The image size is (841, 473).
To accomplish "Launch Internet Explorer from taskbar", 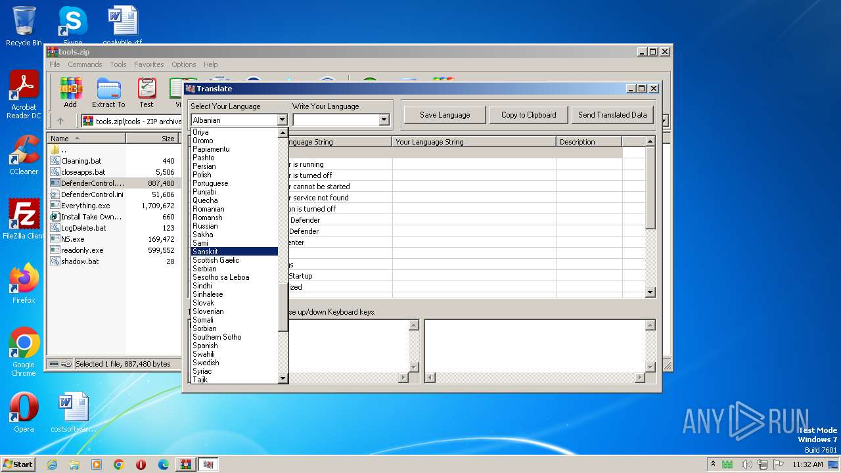I will 52,464.
